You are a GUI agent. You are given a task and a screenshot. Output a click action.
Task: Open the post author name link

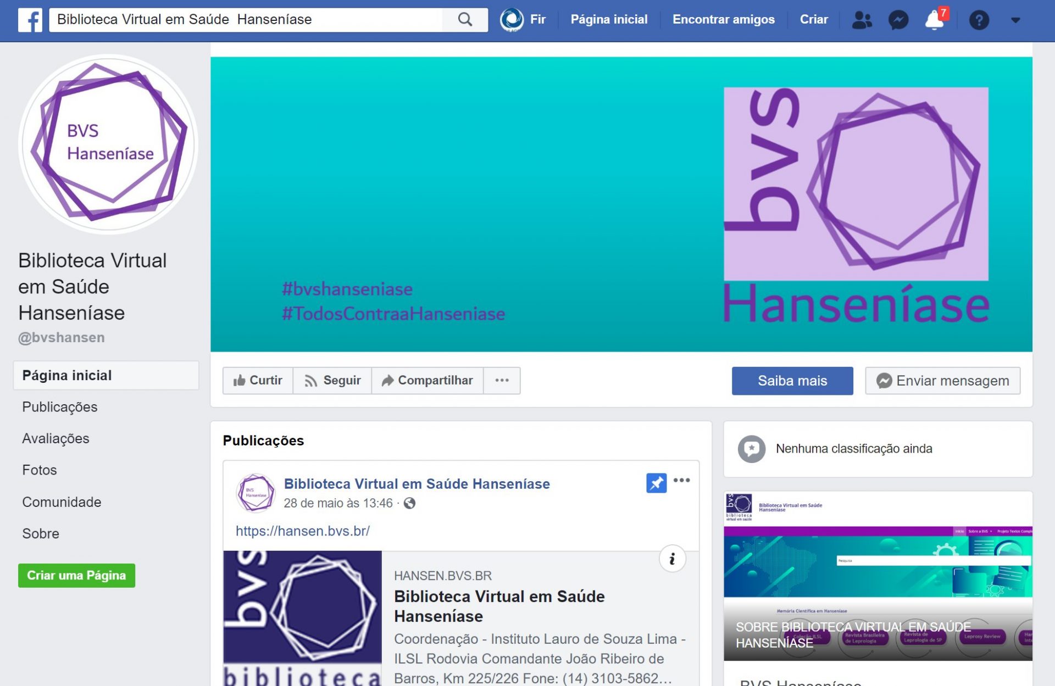(x=417, y=484)
